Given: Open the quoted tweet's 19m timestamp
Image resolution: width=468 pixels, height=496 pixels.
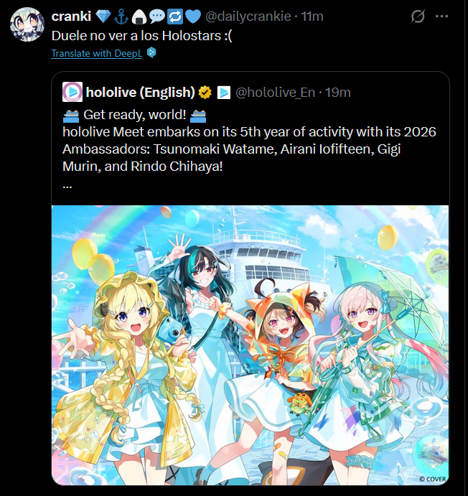Looking at the screenshot, I should tap(337, 93).
